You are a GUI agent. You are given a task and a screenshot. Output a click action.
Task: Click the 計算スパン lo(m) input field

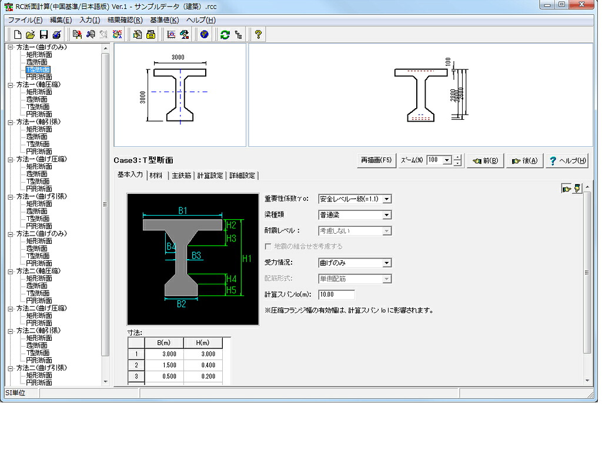pos(336,295)
